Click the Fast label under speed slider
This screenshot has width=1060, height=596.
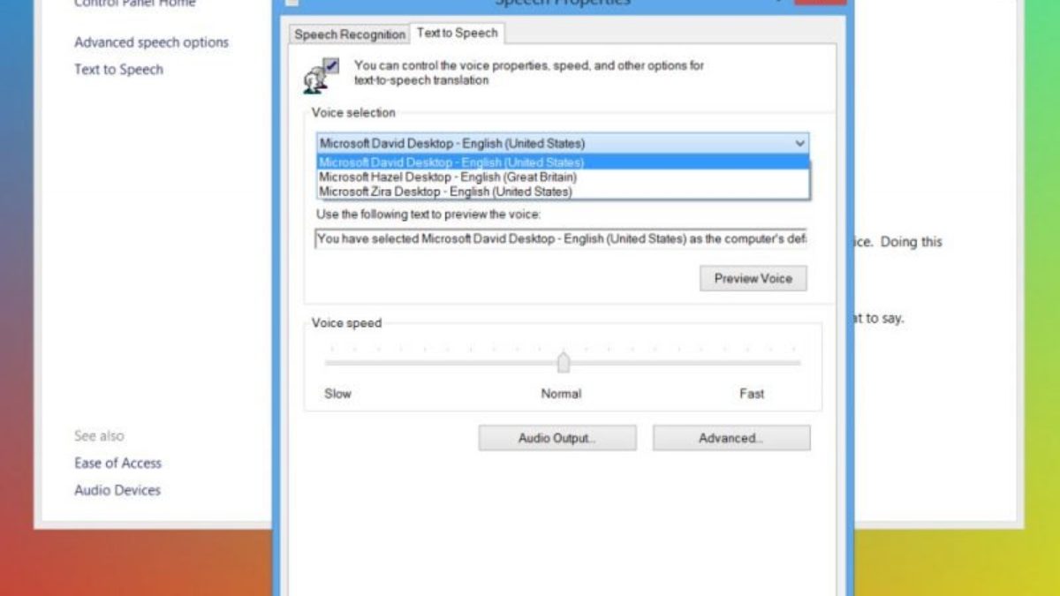click(752, 394)
